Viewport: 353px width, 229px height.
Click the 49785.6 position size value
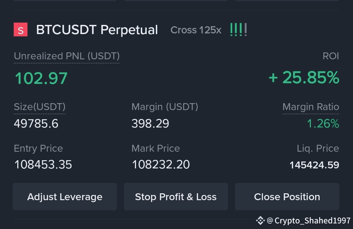36,124
